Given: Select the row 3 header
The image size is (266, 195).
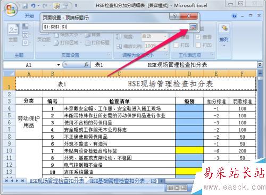Looking at the screenshot, I should (9, 101).
